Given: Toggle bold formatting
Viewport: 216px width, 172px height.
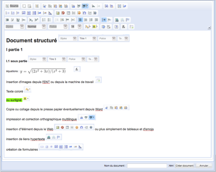Looking at the screenshot, I should tap(8, 20).
